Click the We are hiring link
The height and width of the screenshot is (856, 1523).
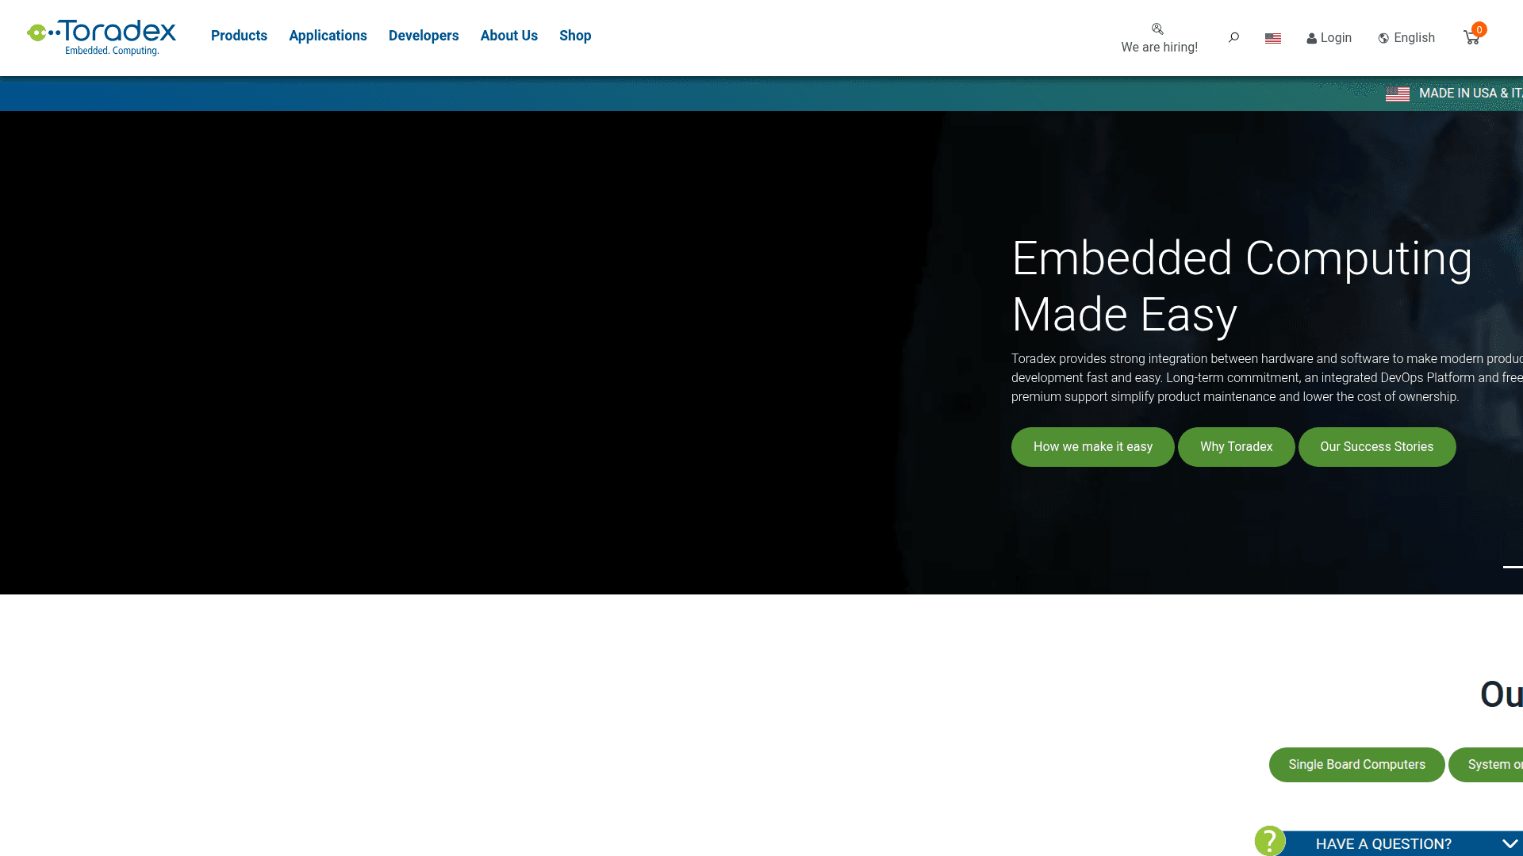click(1159, 47)
